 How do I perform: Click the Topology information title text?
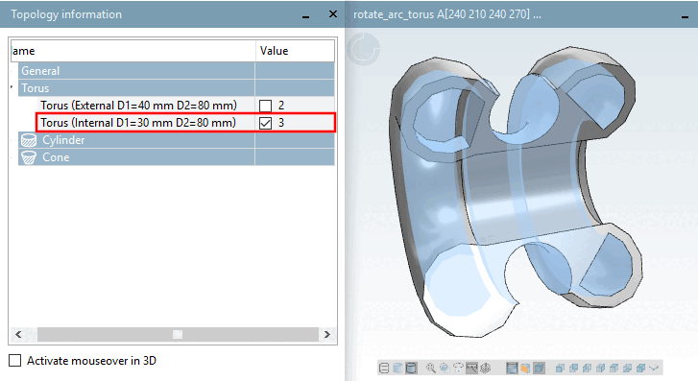(66, 14)
